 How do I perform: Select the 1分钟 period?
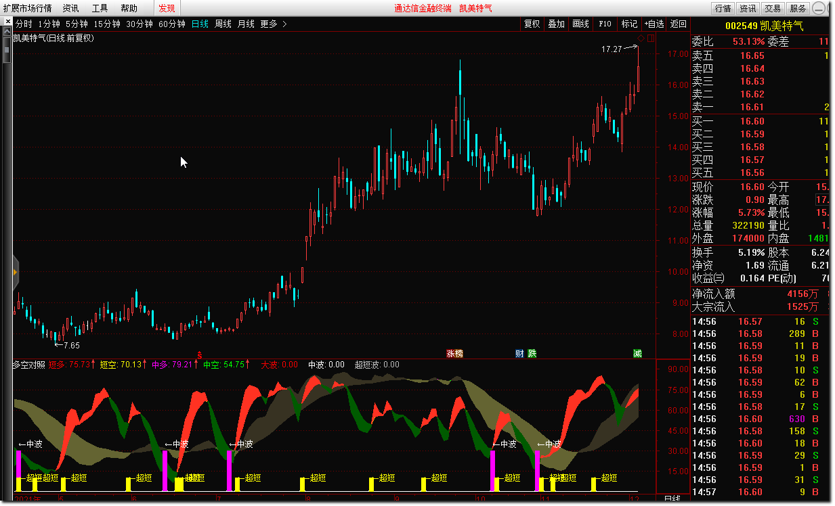(x=49, y=24)
